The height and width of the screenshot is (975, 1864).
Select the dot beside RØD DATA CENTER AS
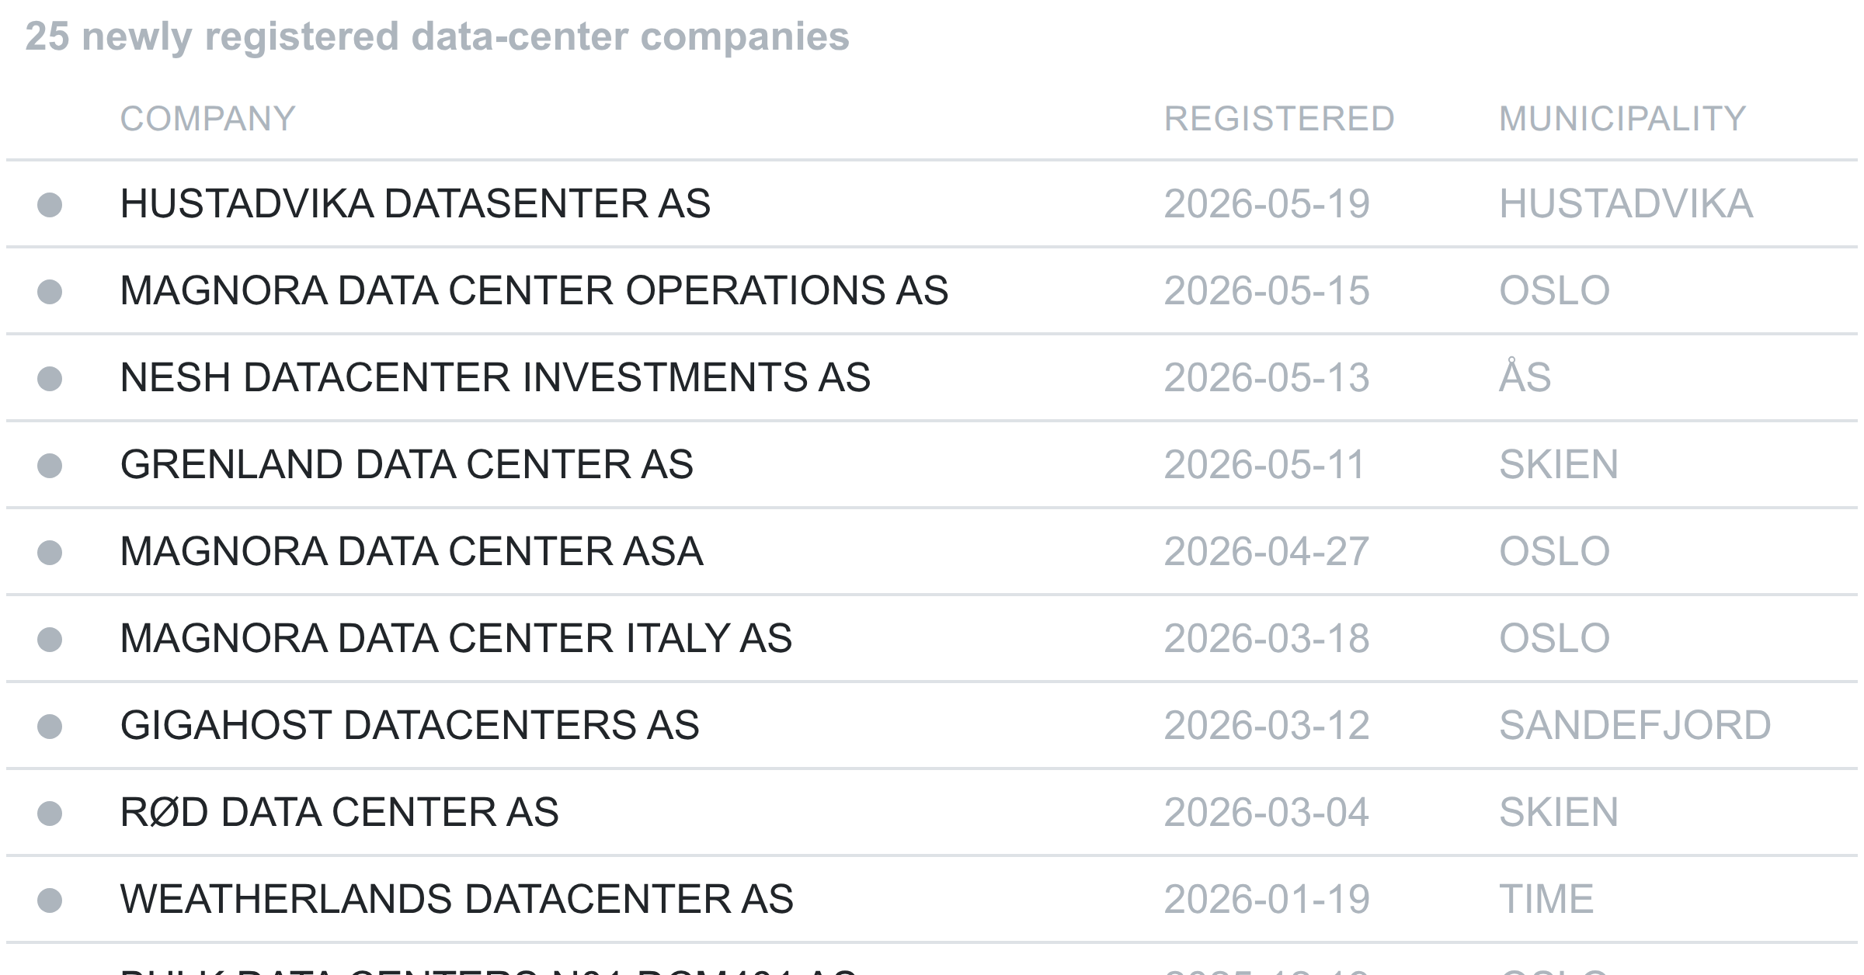click(x=50, y=814)
